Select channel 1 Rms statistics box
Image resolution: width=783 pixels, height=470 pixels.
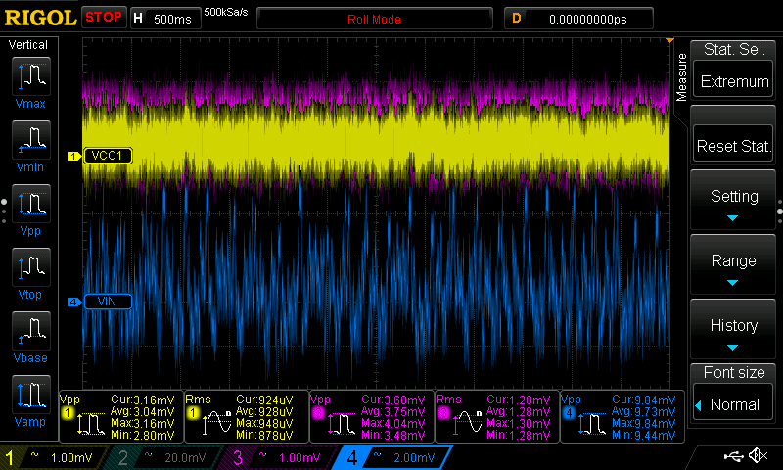[247, 417]
